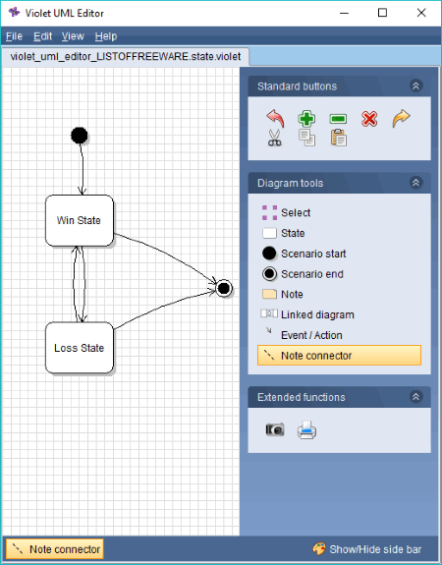Select the Win State node

pyautogui.click(x=80, y=220)
